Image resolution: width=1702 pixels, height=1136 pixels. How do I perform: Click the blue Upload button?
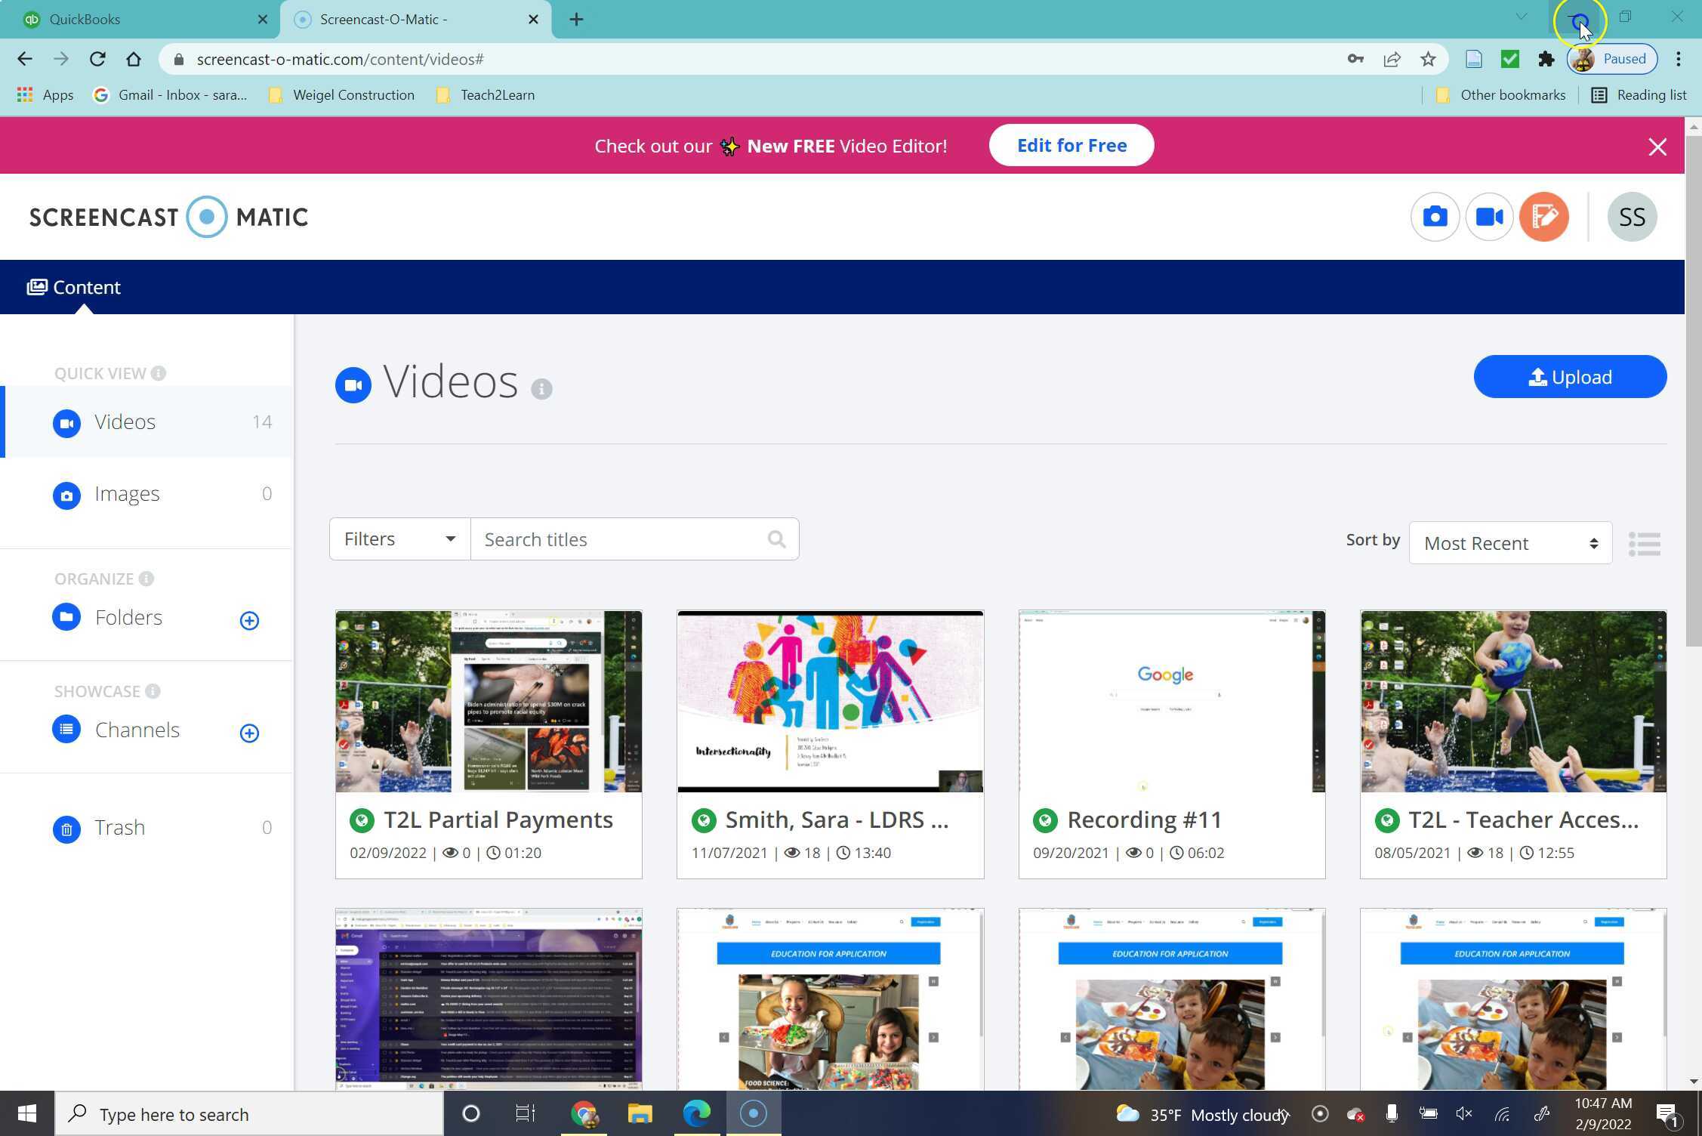coord(1569,377)
